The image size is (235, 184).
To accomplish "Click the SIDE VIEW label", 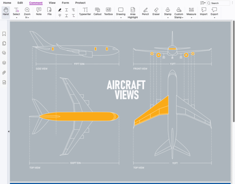I will pyautogui.click(x=41, y=69).
